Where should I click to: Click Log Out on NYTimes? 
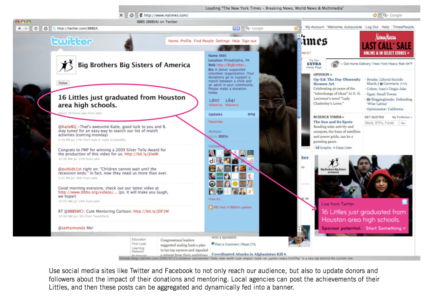[x=372, y=27]
